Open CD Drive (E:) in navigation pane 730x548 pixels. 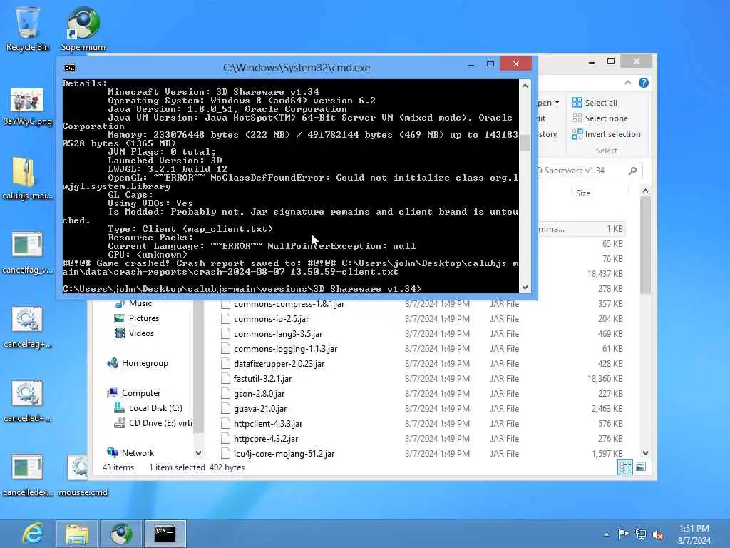click(153, 422)
